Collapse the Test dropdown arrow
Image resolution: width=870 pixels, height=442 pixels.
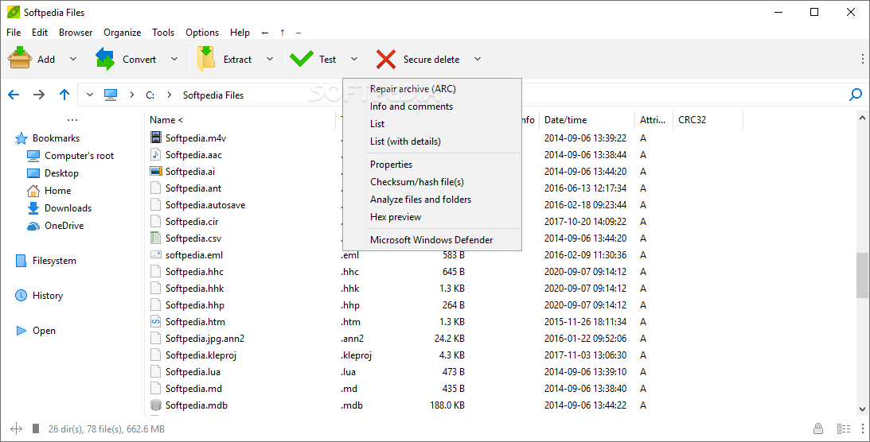coord(354,59)
